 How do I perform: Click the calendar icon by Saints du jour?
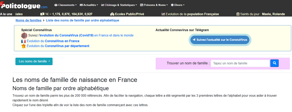point(238,14)
